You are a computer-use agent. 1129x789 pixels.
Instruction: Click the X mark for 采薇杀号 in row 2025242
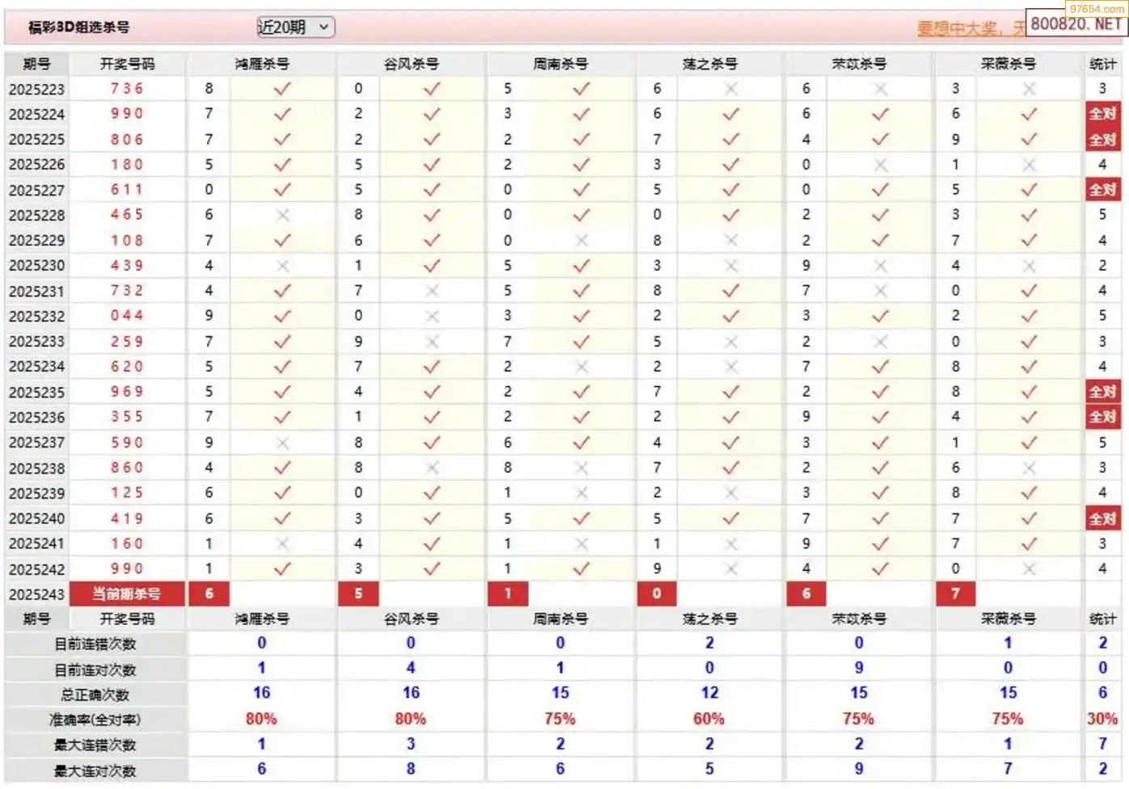tap(1029, 568)
